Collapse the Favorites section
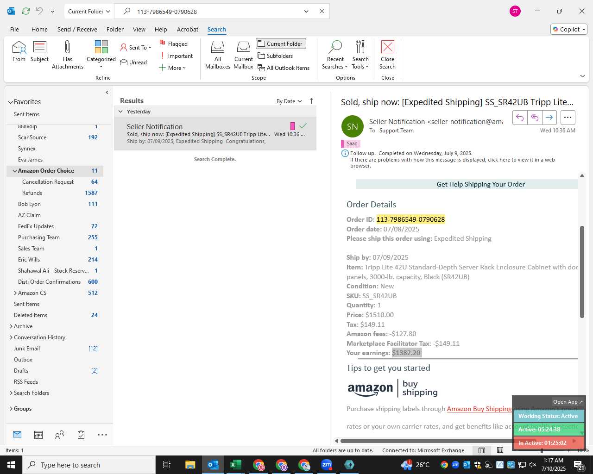This screenshot has height=474, width=593. (x=11, y=102)
